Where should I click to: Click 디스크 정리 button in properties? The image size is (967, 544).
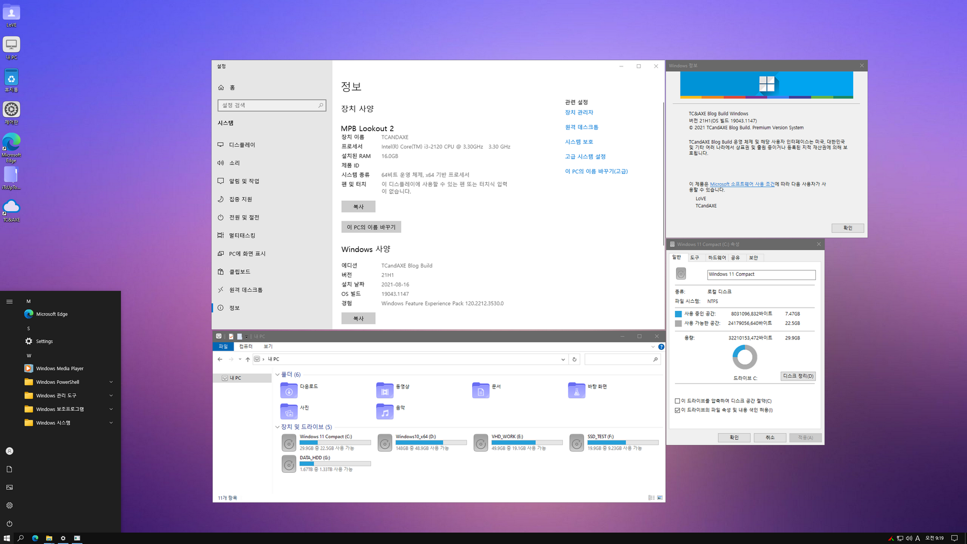point(798,376)
